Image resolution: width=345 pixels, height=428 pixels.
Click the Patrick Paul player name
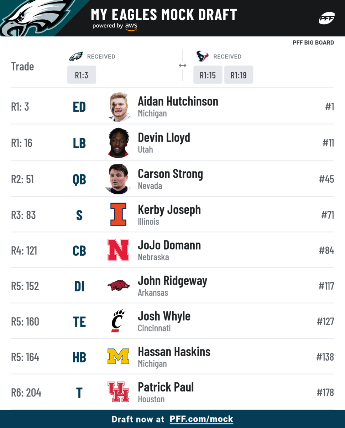(x=166, y=387)
